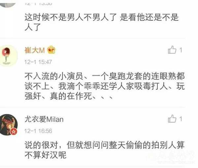Select the comment starting 这时候不是男人

tap(102, 22)
